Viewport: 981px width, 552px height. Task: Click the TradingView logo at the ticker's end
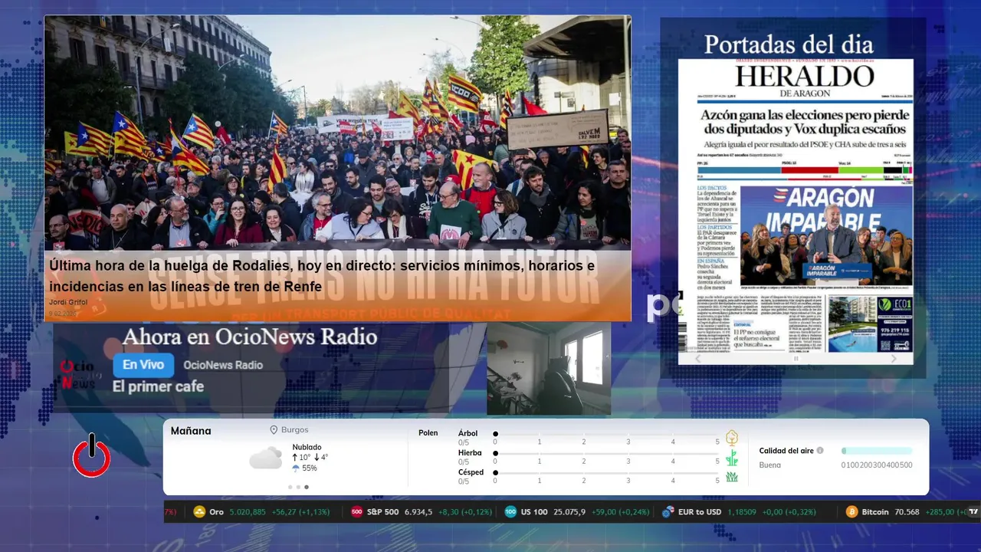tap(973, 511)
